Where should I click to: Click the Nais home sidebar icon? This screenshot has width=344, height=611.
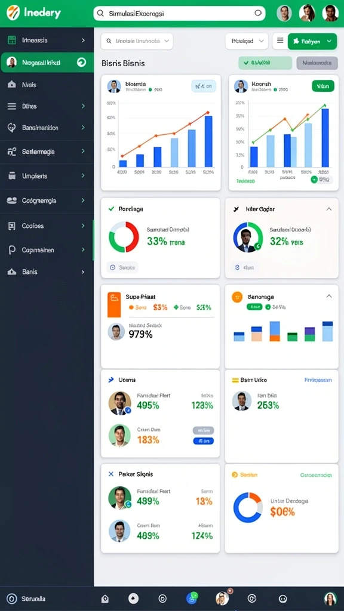(x=12, y=84)
